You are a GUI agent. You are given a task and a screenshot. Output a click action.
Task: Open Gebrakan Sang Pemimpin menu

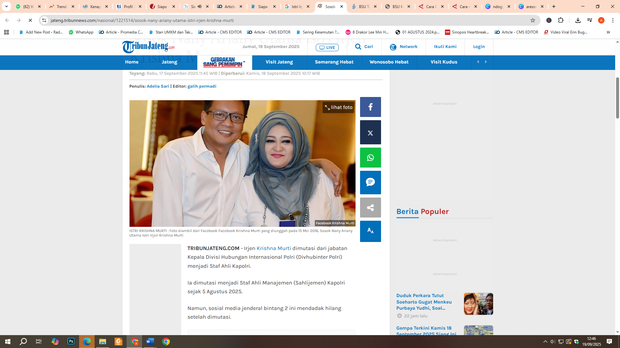(x=224, y=62)
